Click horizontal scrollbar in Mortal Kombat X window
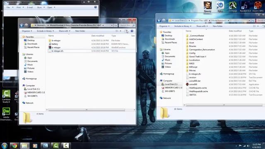The width and height of the screenshot is (265, 149). (x=224, y=105)
